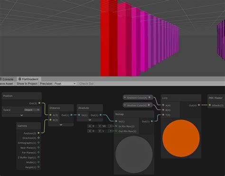Click the Camera Direction(3) output port
Image resolution: width=225 pixels, height=176 pixels.
38,138
